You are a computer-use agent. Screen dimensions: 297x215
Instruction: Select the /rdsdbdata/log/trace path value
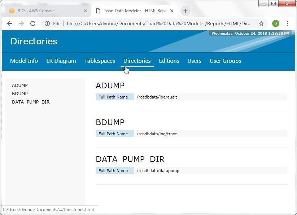[157, 134]
